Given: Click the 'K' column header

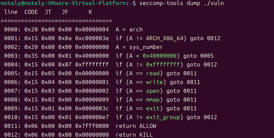Looking at the screenshot, I should [90, 12].
